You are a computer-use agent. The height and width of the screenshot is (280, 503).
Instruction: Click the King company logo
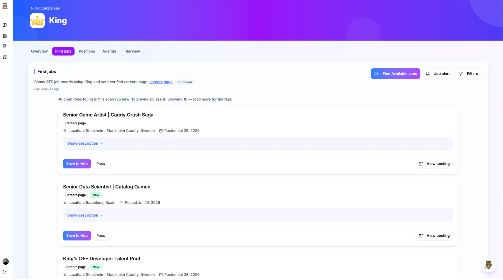tap(37, 21)
